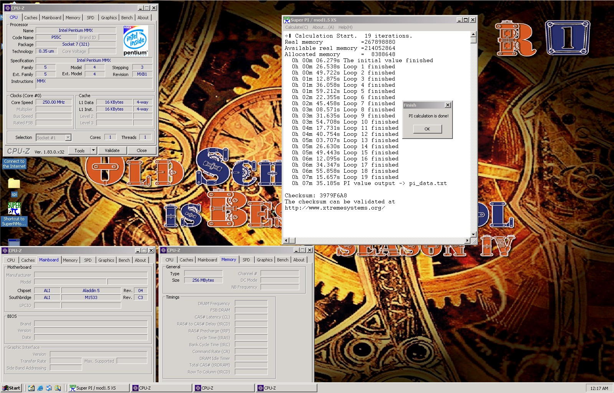Open the Windows Start menu
The height and width of the screenshot is (393, 614).
(12, 388)
